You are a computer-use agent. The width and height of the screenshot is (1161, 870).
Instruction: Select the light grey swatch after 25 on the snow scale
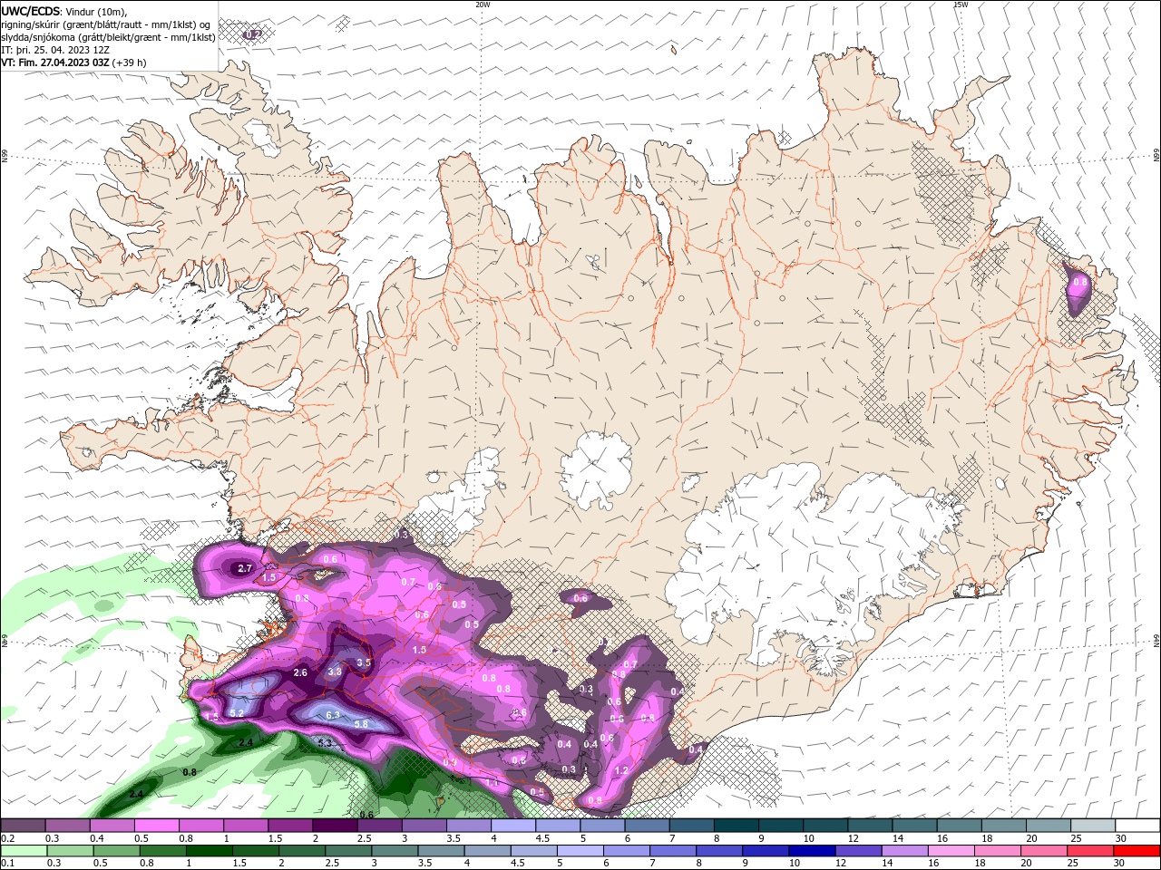pyautogui.click(x=1093, y=826)
